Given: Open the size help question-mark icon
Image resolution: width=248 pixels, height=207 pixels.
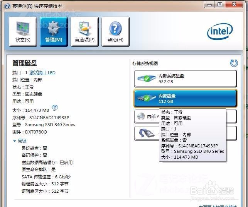Looking at the screenshot, I should (x=55, y=108).
